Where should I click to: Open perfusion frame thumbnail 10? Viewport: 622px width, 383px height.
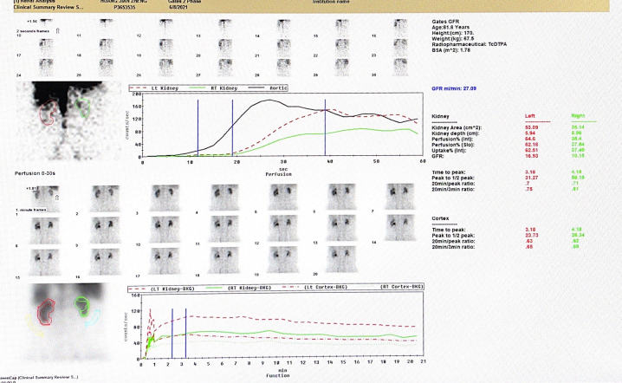coord(46,28)
